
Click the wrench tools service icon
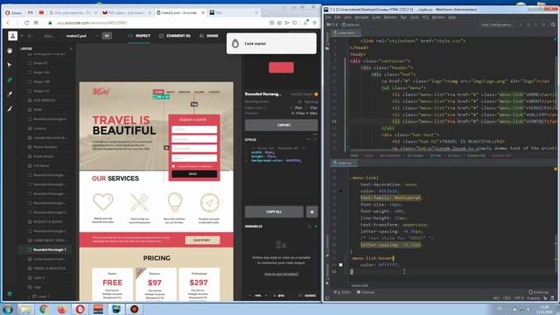click(139, 202)
